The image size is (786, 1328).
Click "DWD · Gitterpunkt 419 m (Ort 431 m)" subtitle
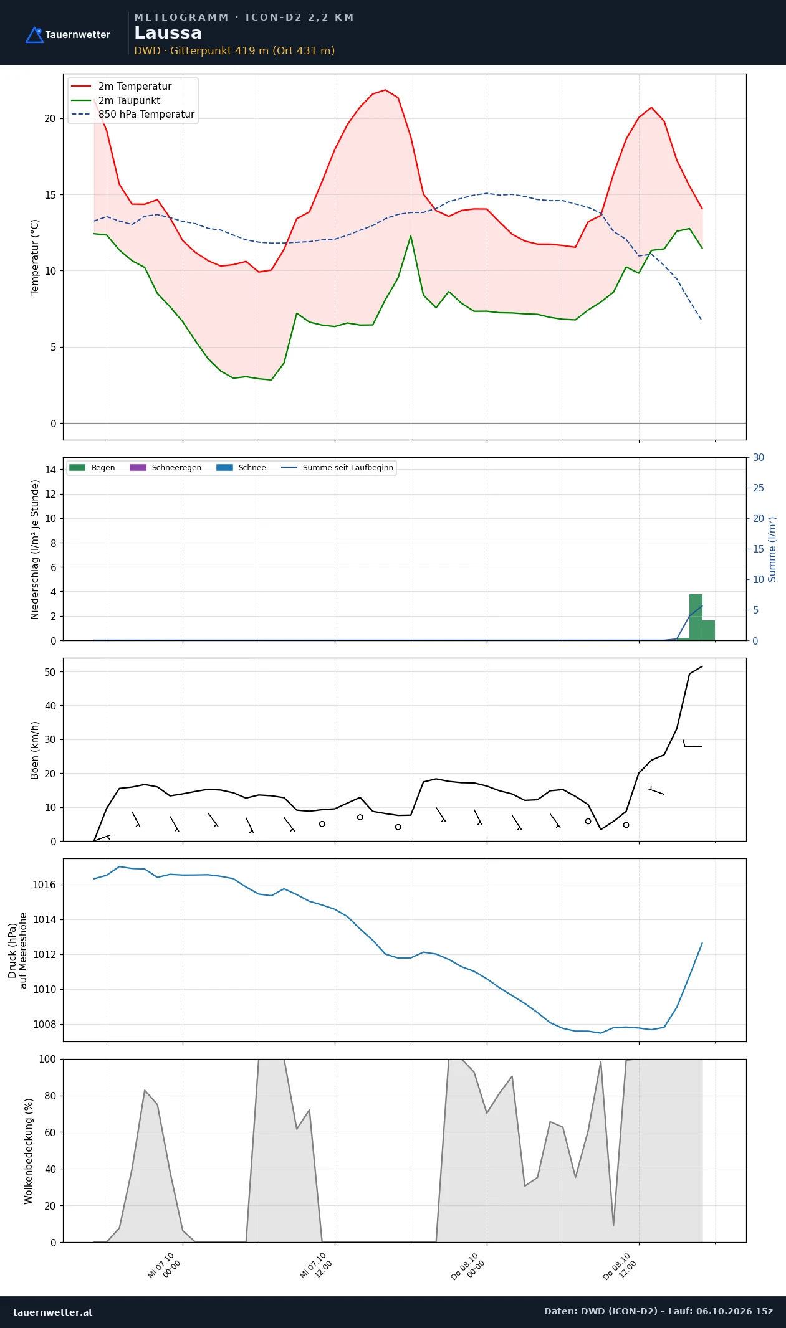pyautogui.click(x=234, y=50)
